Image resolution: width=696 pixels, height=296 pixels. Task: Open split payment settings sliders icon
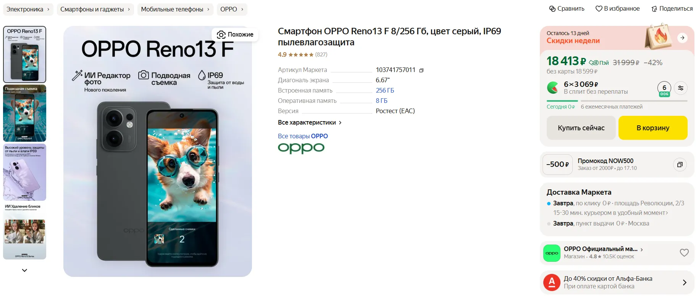(681, 88)
